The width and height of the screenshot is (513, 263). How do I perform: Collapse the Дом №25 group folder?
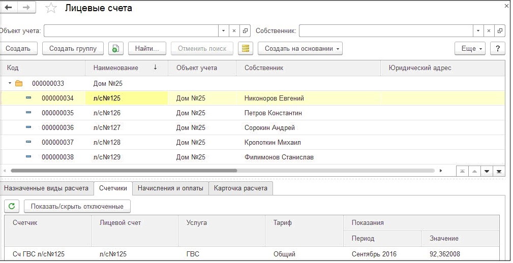tap(10, 83)
